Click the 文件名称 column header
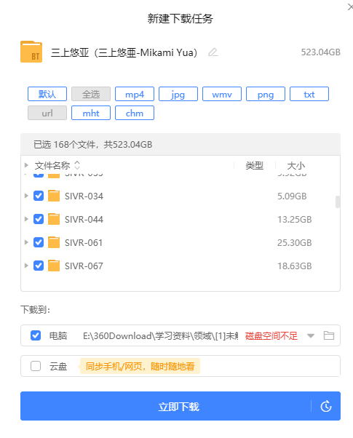Screen dimensions: 353x438 (52, 165)
